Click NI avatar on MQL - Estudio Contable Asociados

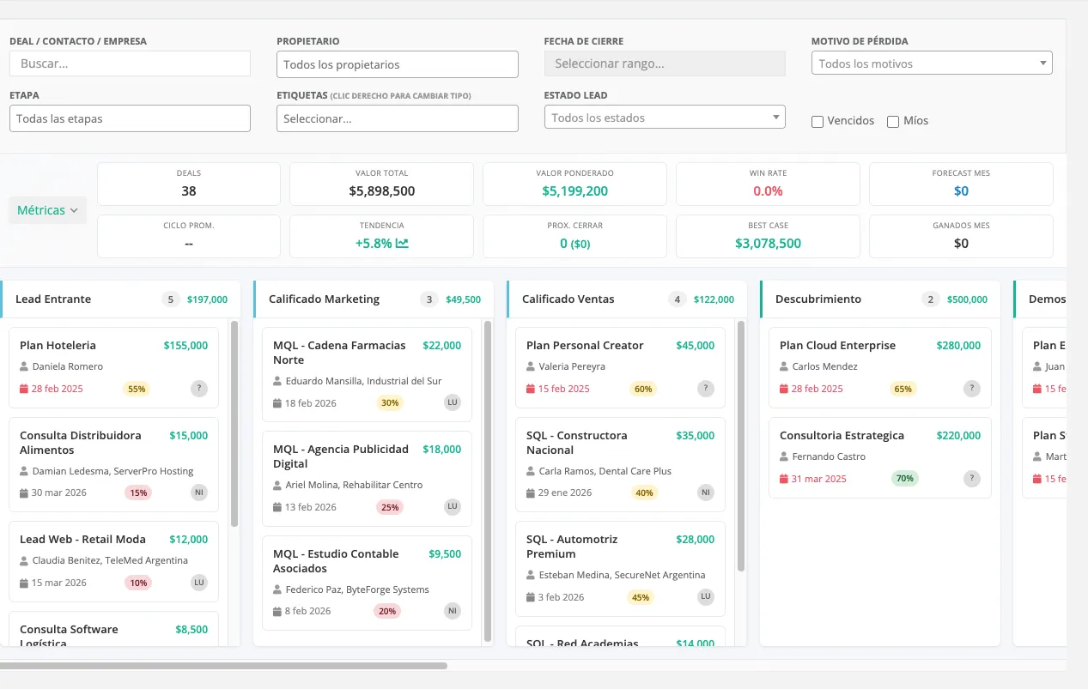pos(453,611)
